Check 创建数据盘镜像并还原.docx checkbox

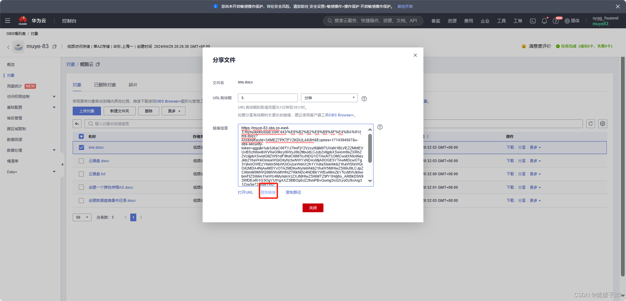tap(81, 200)
